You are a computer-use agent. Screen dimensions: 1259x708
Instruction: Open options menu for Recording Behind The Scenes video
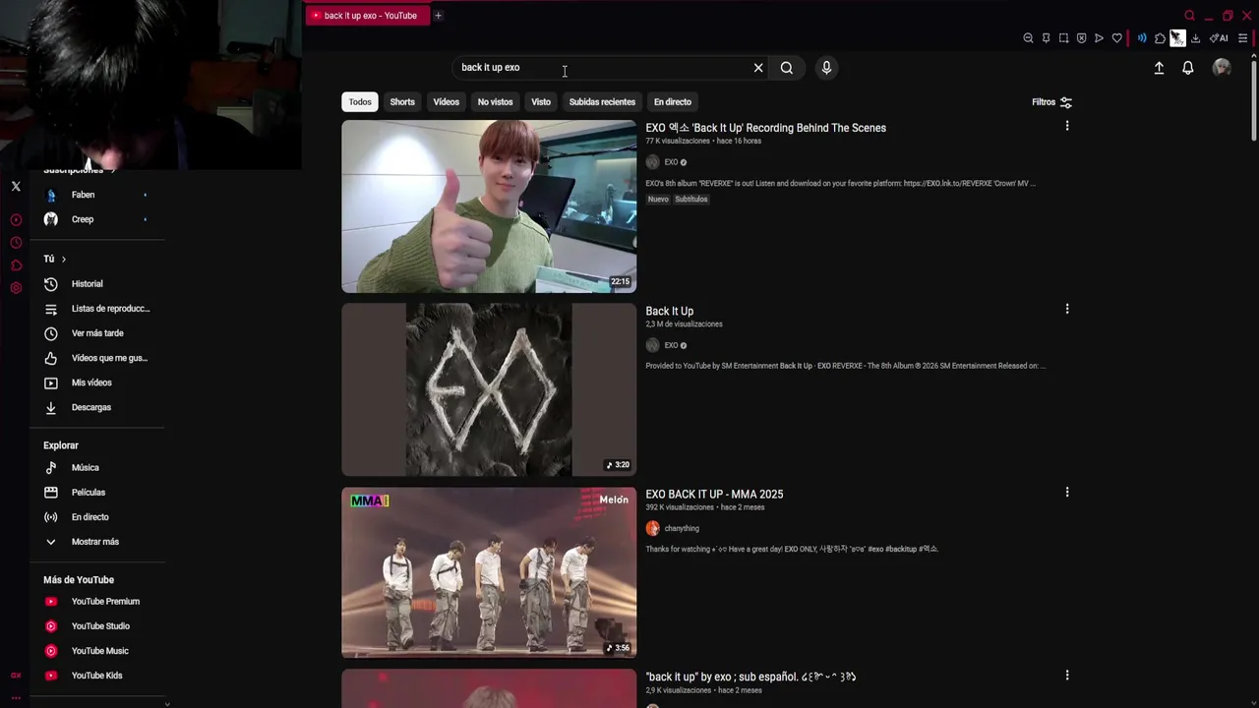1066,126
